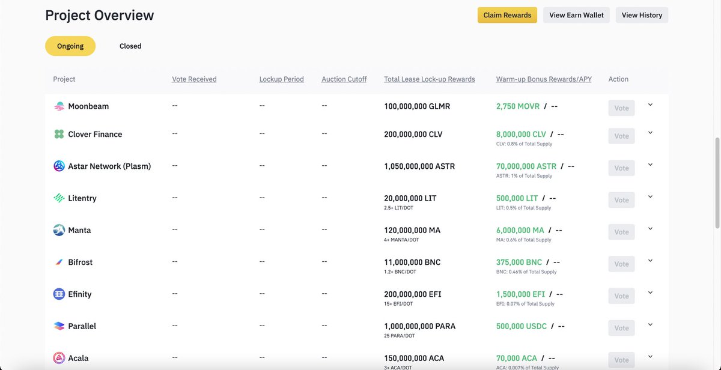Click the Vote Received column header
721x370 pixels.
pyautogui.click(x=194, y=79)
